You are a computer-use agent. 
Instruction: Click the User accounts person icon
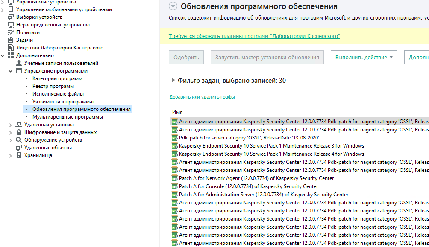[19, 63]
